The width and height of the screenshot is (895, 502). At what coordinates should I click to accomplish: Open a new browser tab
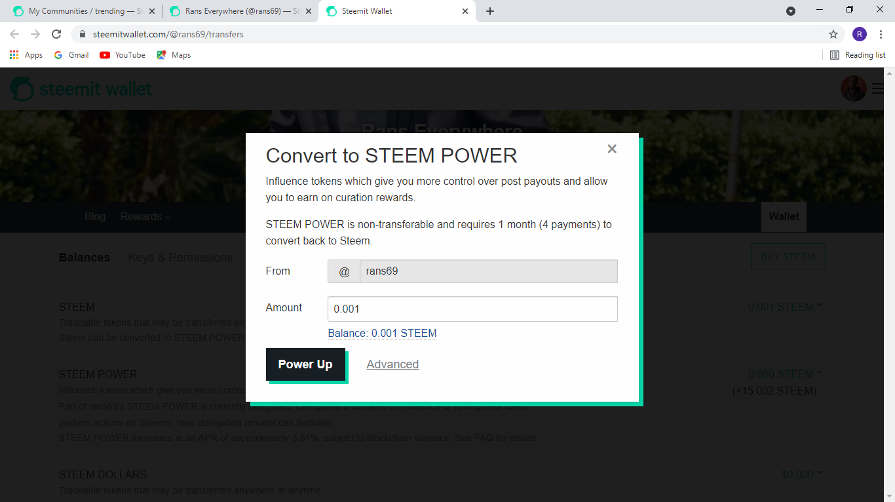[490, 11]
